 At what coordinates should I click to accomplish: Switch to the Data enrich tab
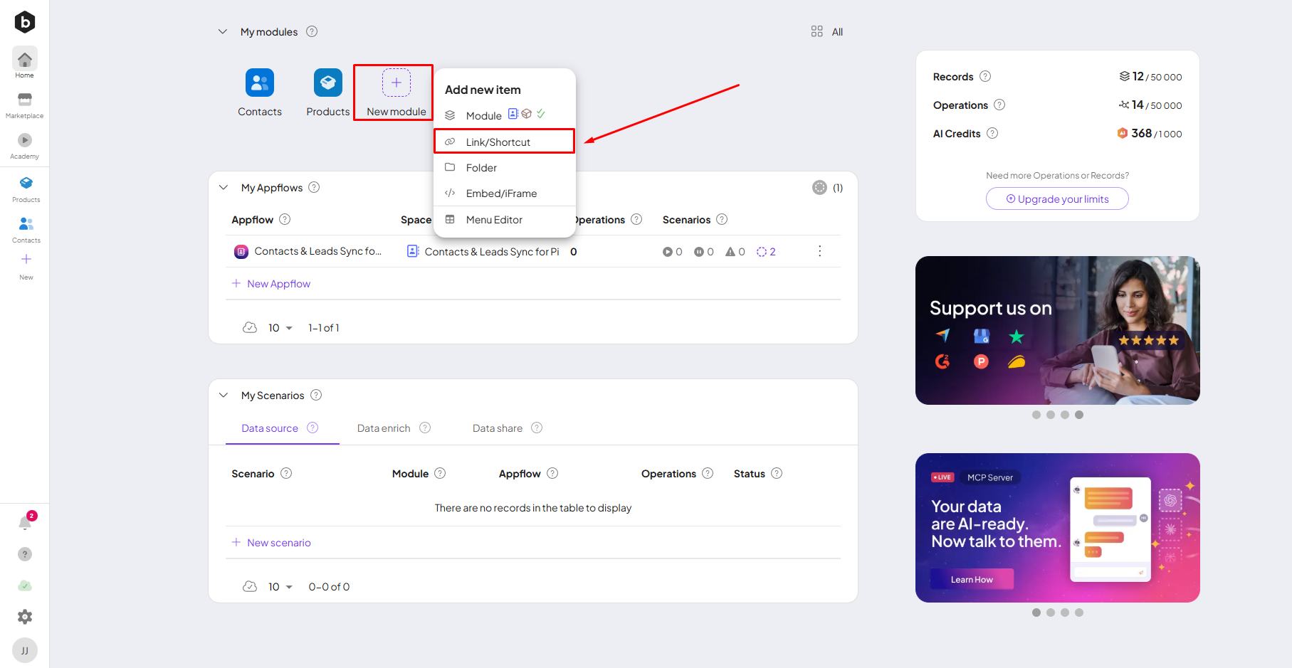pyautogui.click(x=384, y=428)
